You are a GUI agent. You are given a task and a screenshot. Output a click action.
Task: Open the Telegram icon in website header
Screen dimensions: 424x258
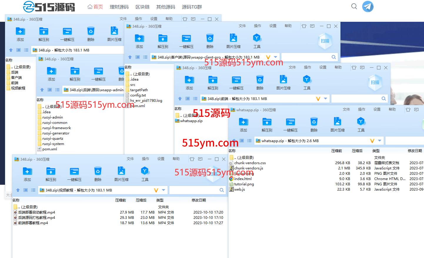point(368,6)
